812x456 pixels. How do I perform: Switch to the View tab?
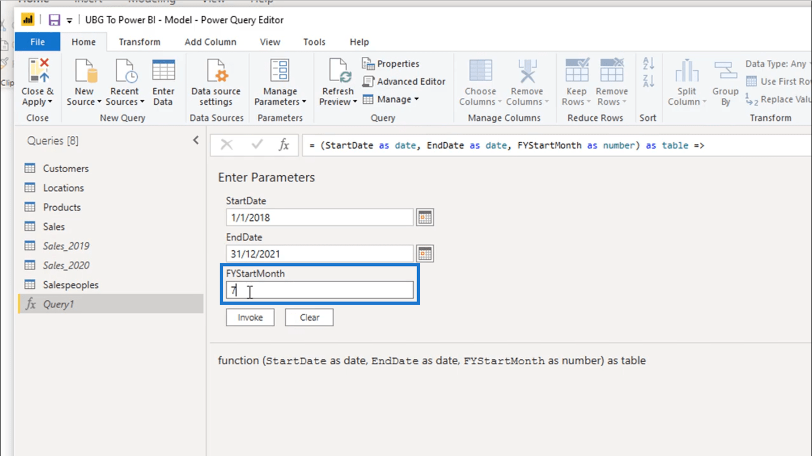[270, 42]
